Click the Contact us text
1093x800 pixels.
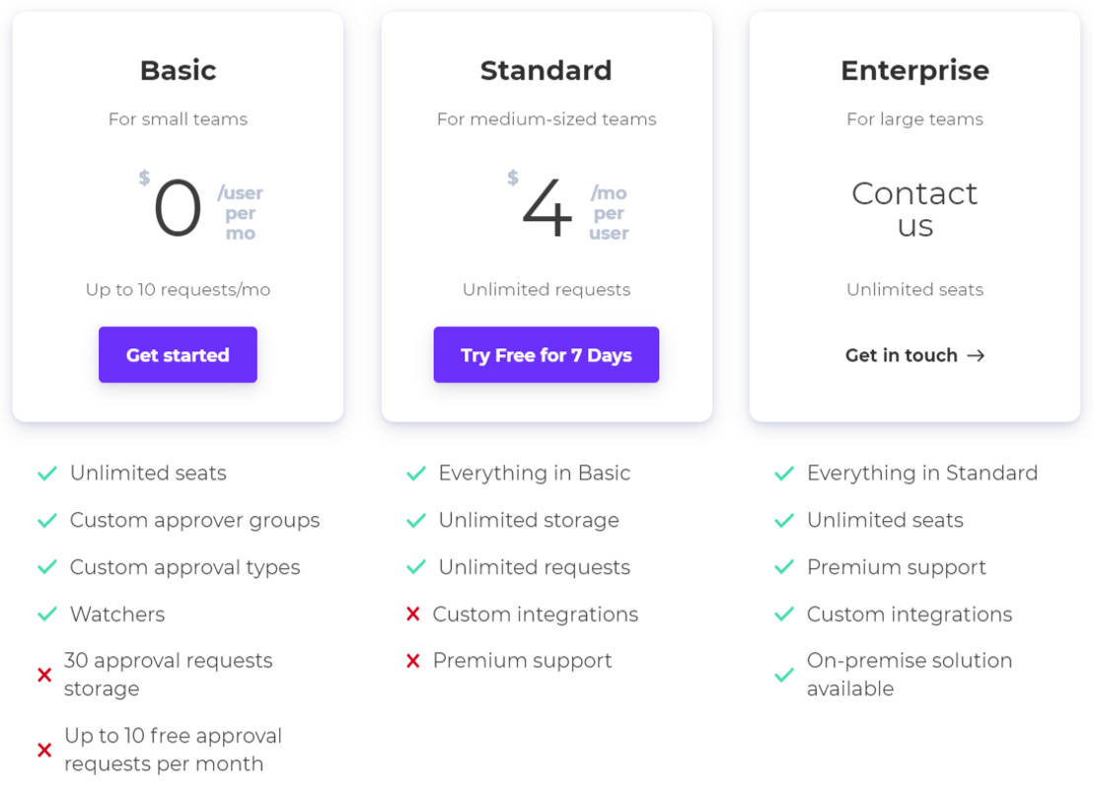tap(914, 209)
